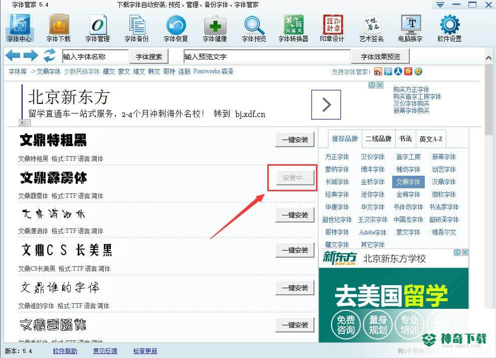Click 一键安装 for 文鼎CS长美黑
The width and height of the screenshot is (496, 358).
295,250
